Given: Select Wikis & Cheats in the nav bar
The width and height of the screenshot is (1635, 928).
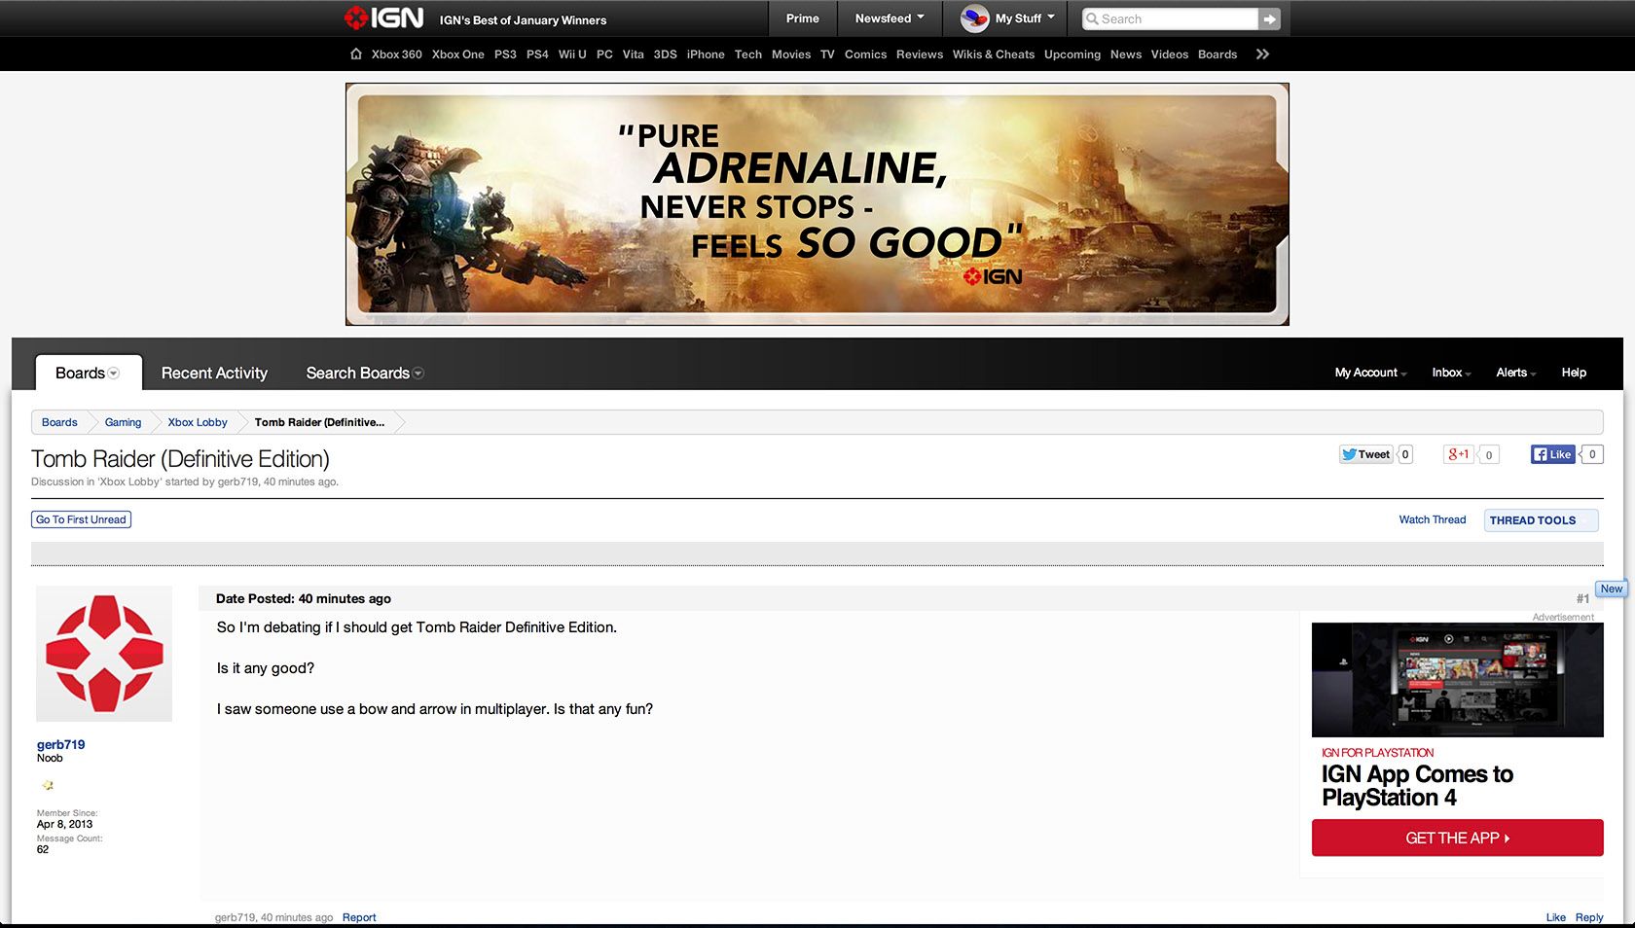Looking at the screenshot, I should [993, 54].
